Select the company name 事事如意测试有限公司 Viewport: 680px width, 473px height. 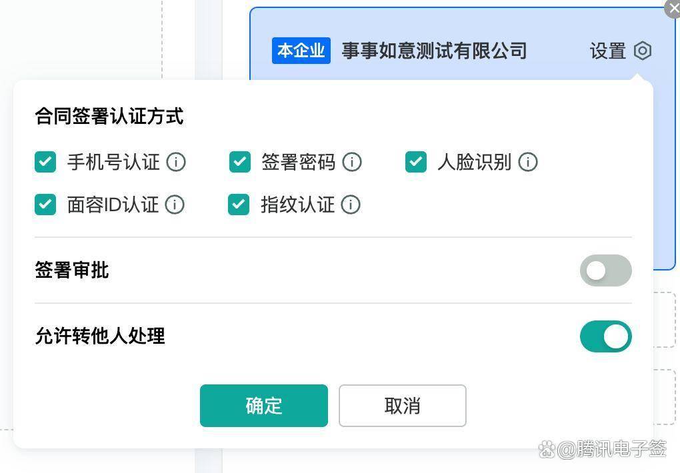click(434, 51)
